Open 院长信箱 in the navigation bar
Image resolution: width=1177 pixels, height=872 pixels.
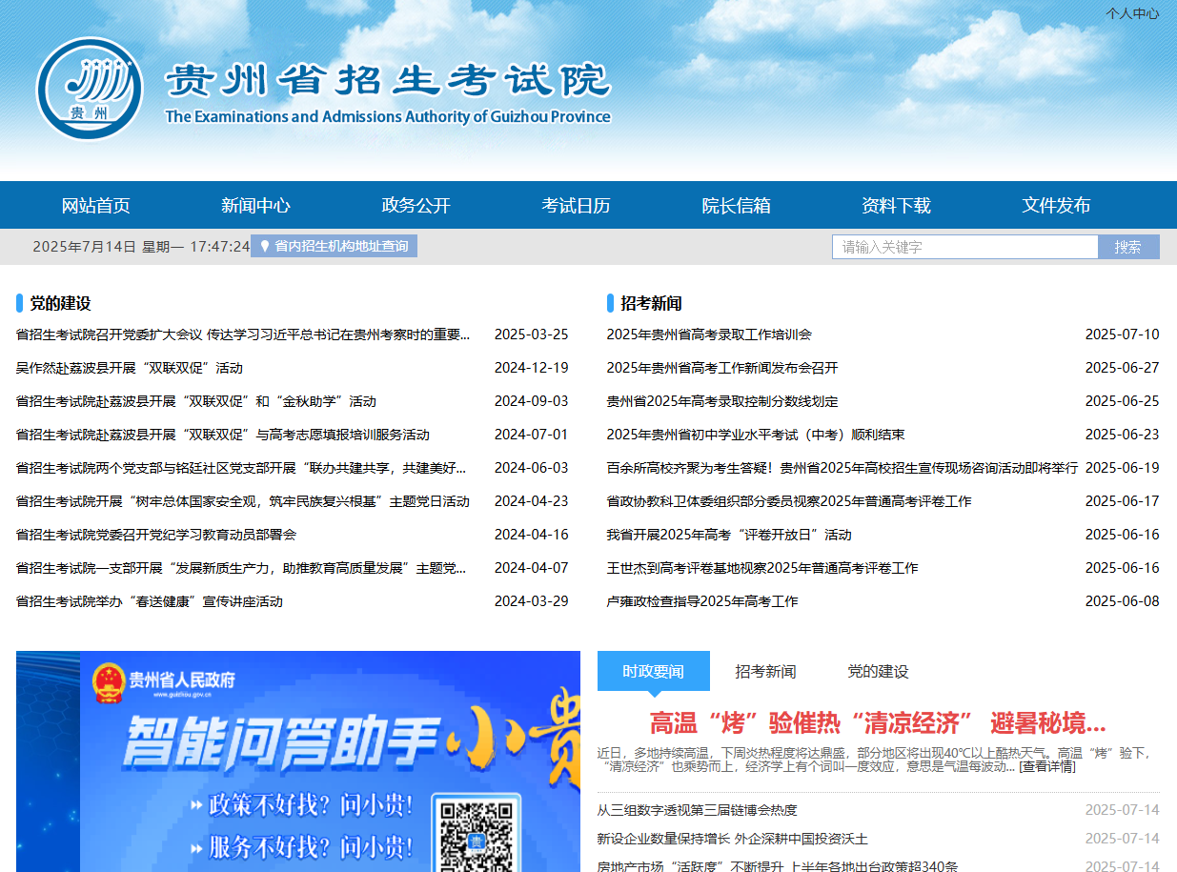point(736,205)
